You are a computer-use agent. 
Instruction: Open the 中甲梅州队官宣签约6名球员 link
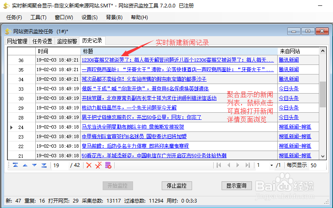click(x=134, y=136)
